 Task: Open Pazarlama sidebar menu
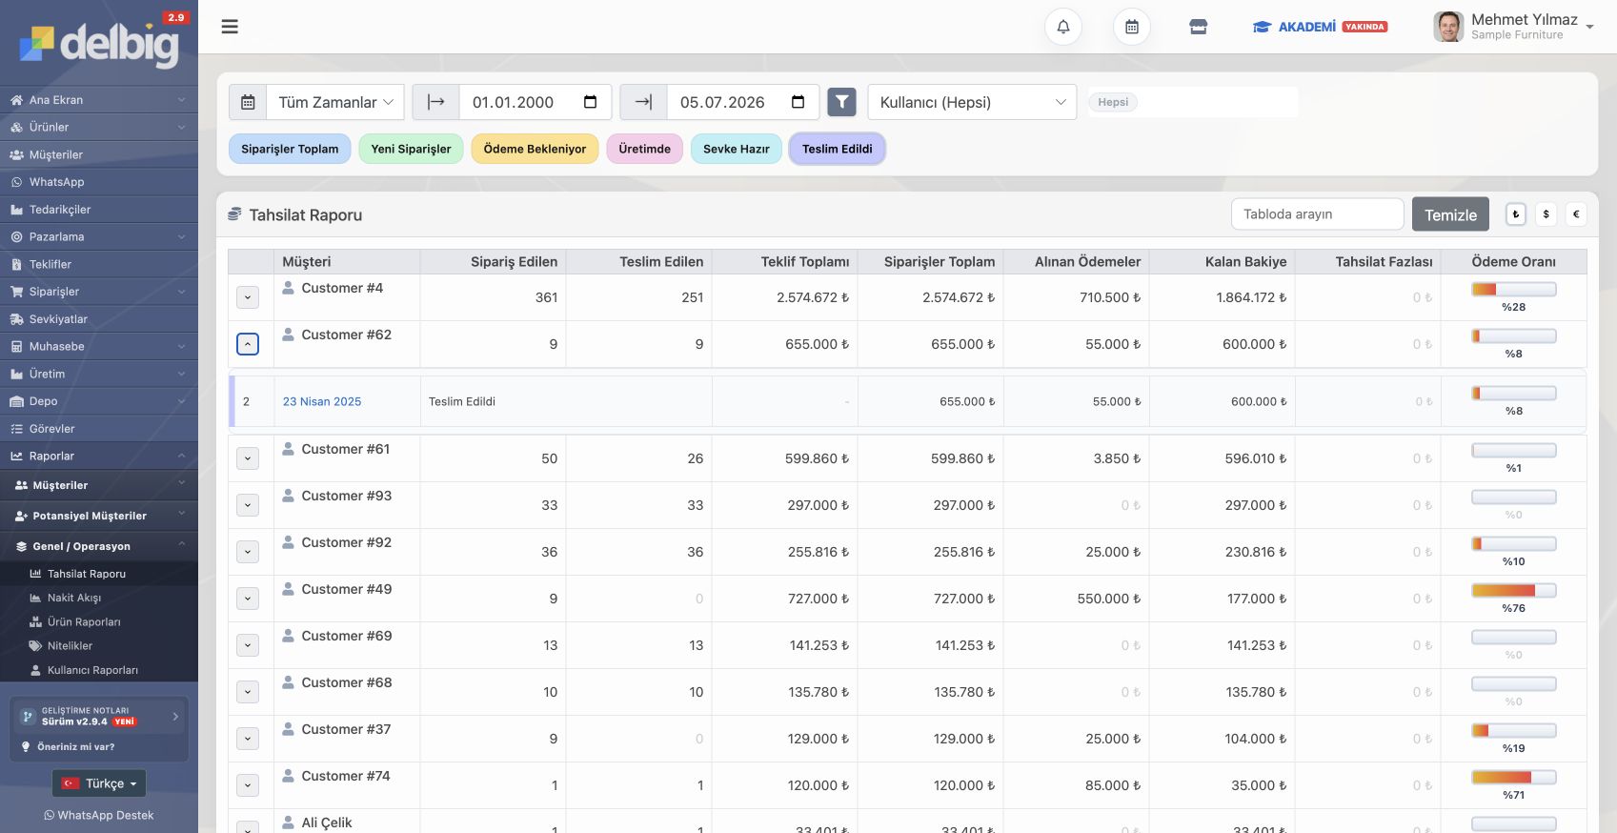point(99,236)
